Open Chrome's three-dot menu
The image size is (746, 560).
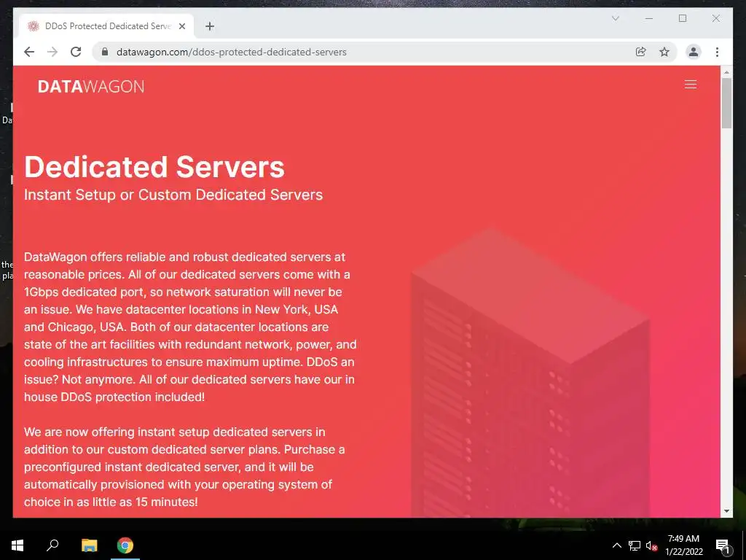pos(717,52)
